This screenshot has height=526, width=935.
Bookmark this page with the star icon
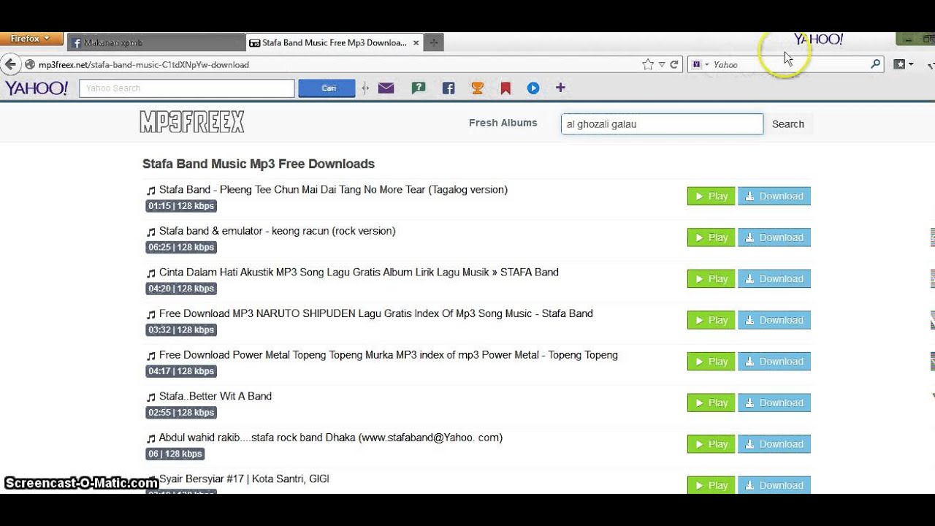(x=648, y=64)
